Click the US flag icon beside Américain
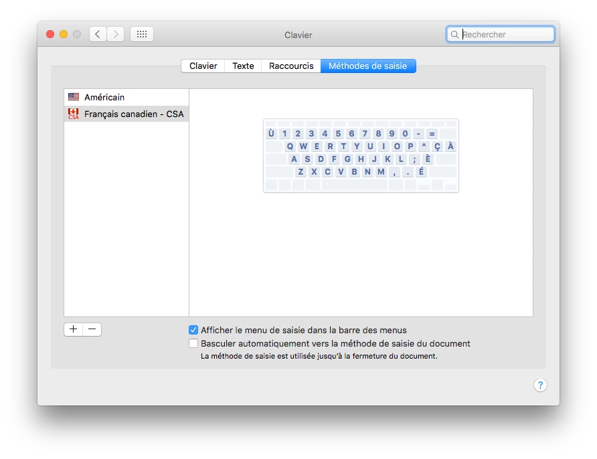Image resolution: width=597 pixels, height=459 pixels. tap(74, 97)
